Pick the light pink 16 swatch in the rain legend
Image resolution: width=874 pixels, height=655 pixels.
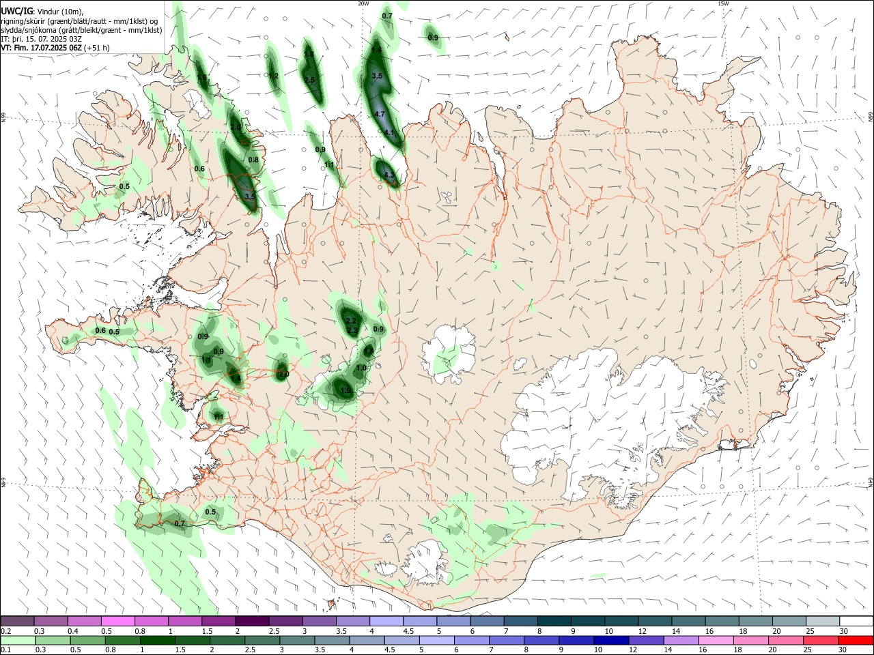[x=714, y=640]
